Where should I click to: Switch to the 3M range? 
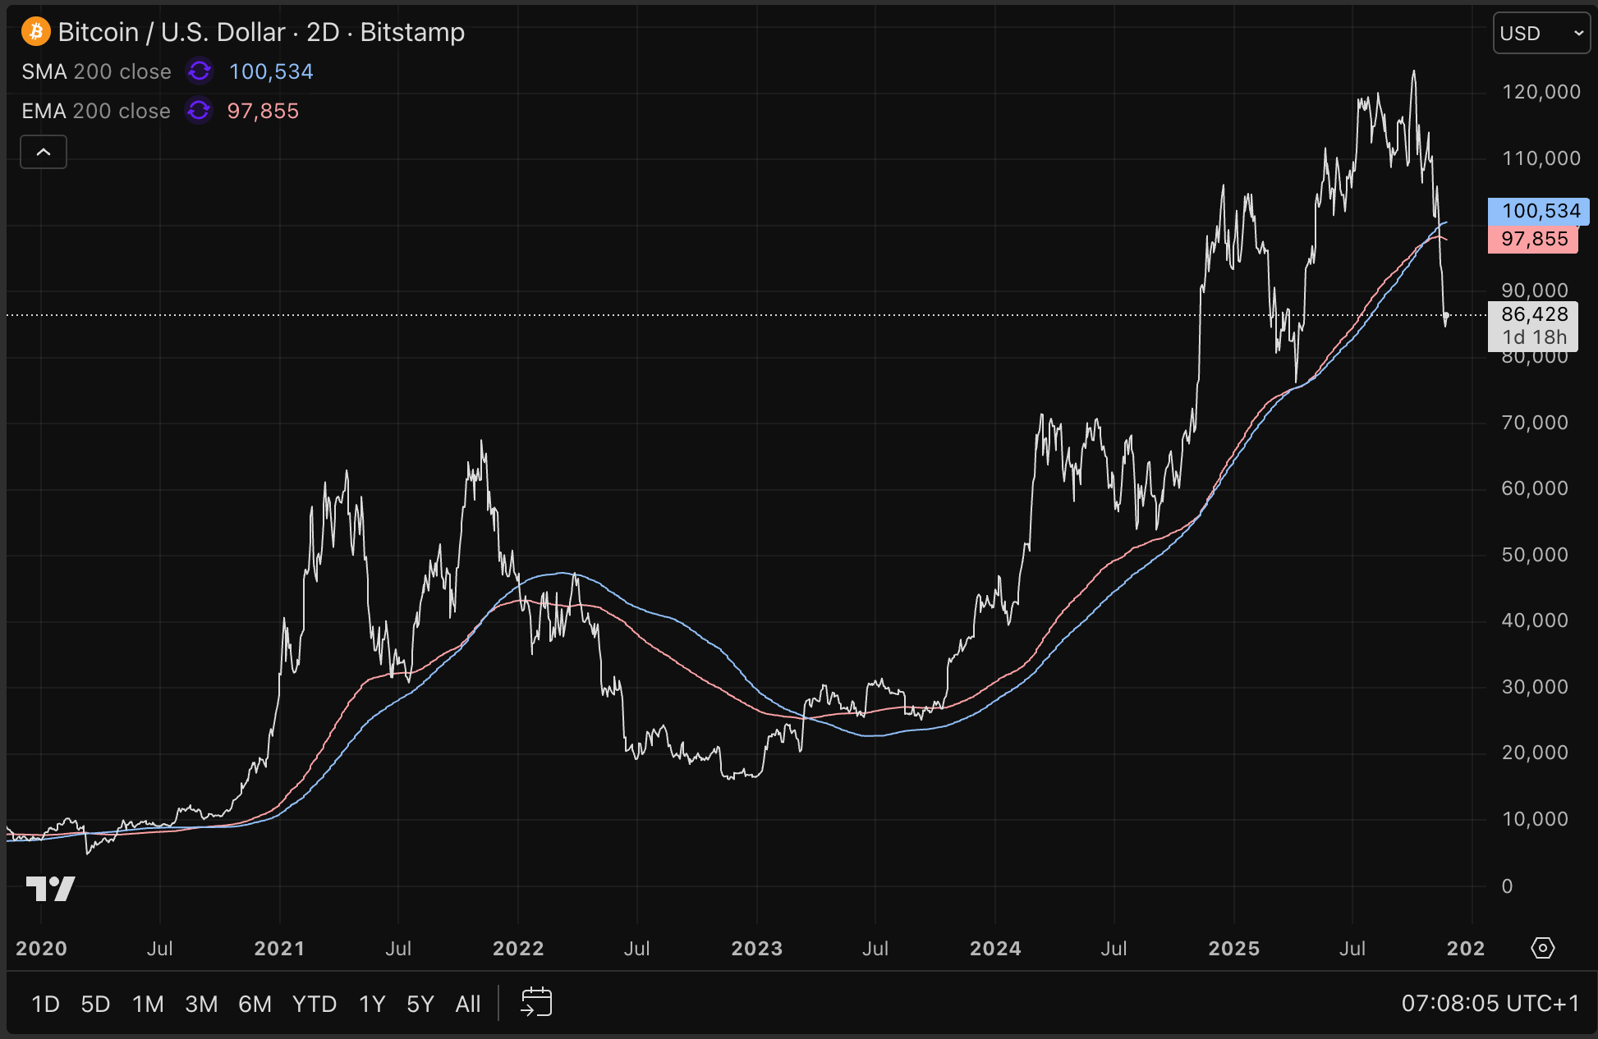(x=201, y=1004)
